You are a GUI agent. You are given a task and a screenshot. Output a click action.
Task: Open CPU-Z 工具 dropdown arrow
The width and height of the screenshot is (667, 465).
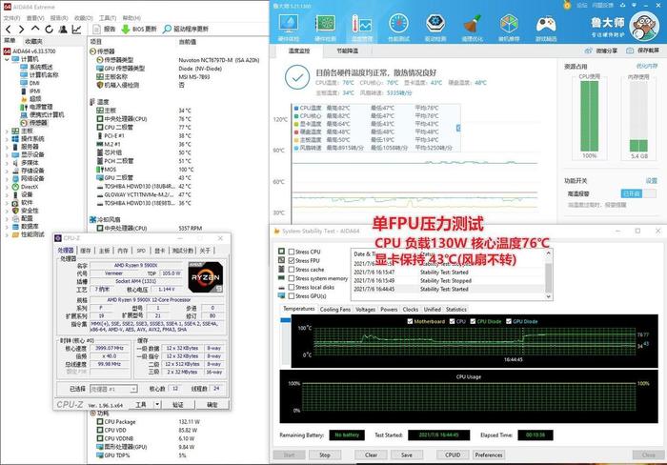[157, 404]
